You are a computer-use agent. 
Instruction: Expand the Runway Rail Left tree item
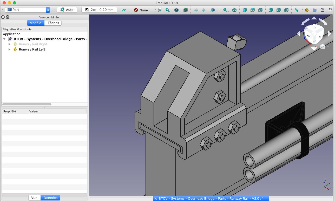point(10,49)
